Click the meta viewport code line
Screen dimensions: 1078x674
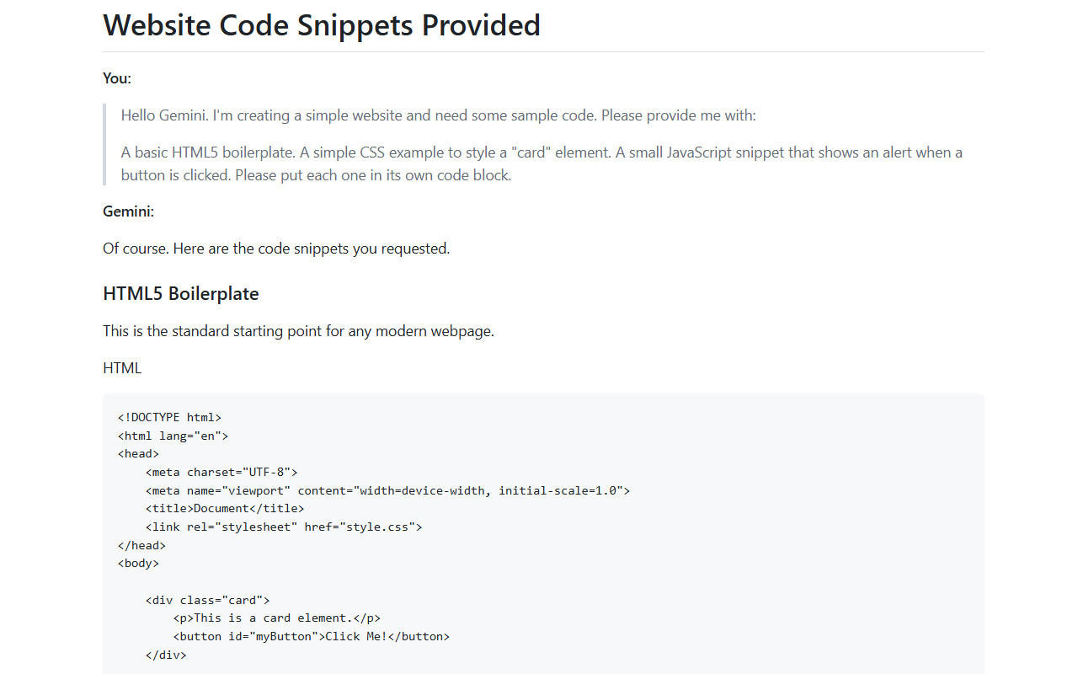click(387, 490)
